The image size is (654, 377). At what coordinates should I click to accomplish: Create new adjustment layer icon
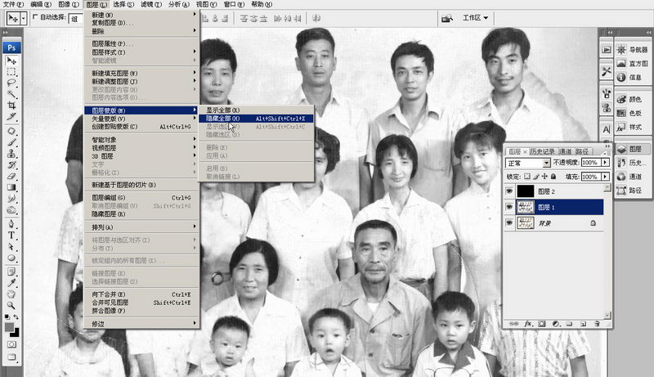556,324
